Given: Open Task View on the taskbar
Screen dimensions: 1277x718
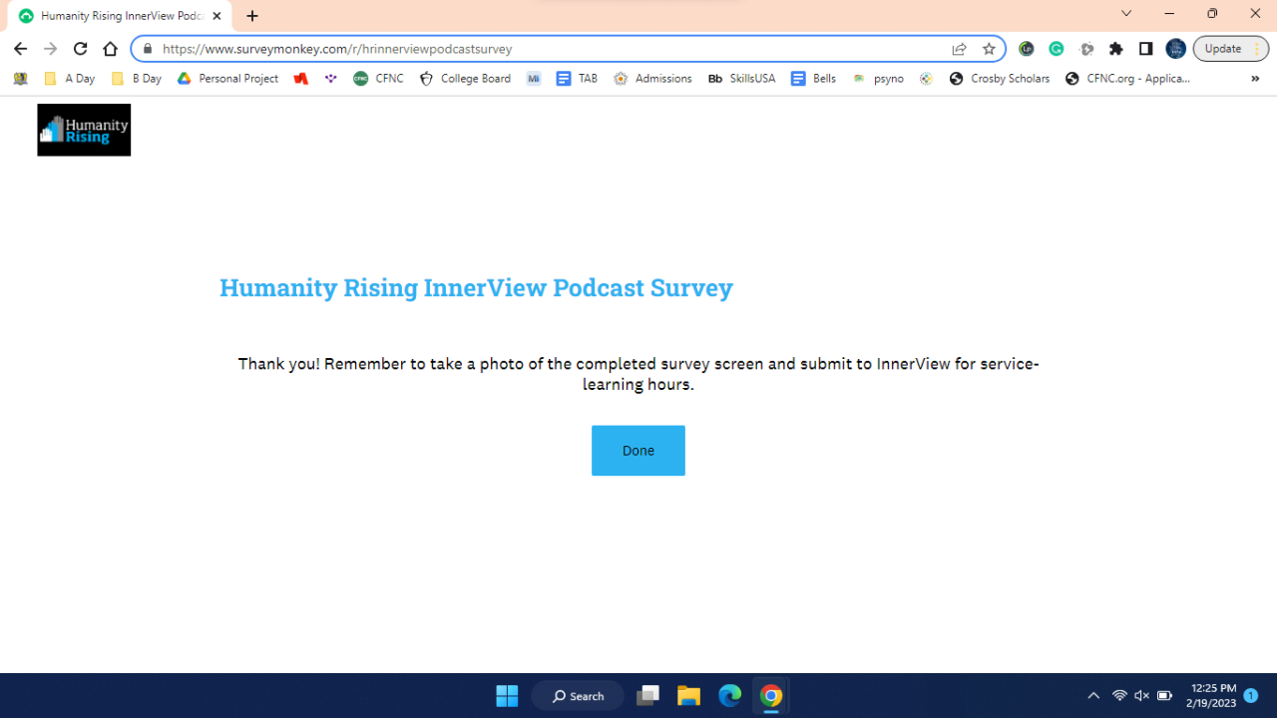Looking at the screenshot, I should point(648,695).
